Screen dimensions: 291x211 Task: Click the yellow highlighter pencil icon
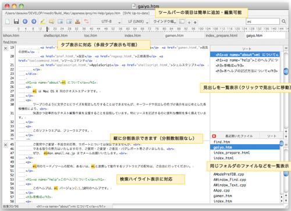pyautogui.click(x=42, y=22)
